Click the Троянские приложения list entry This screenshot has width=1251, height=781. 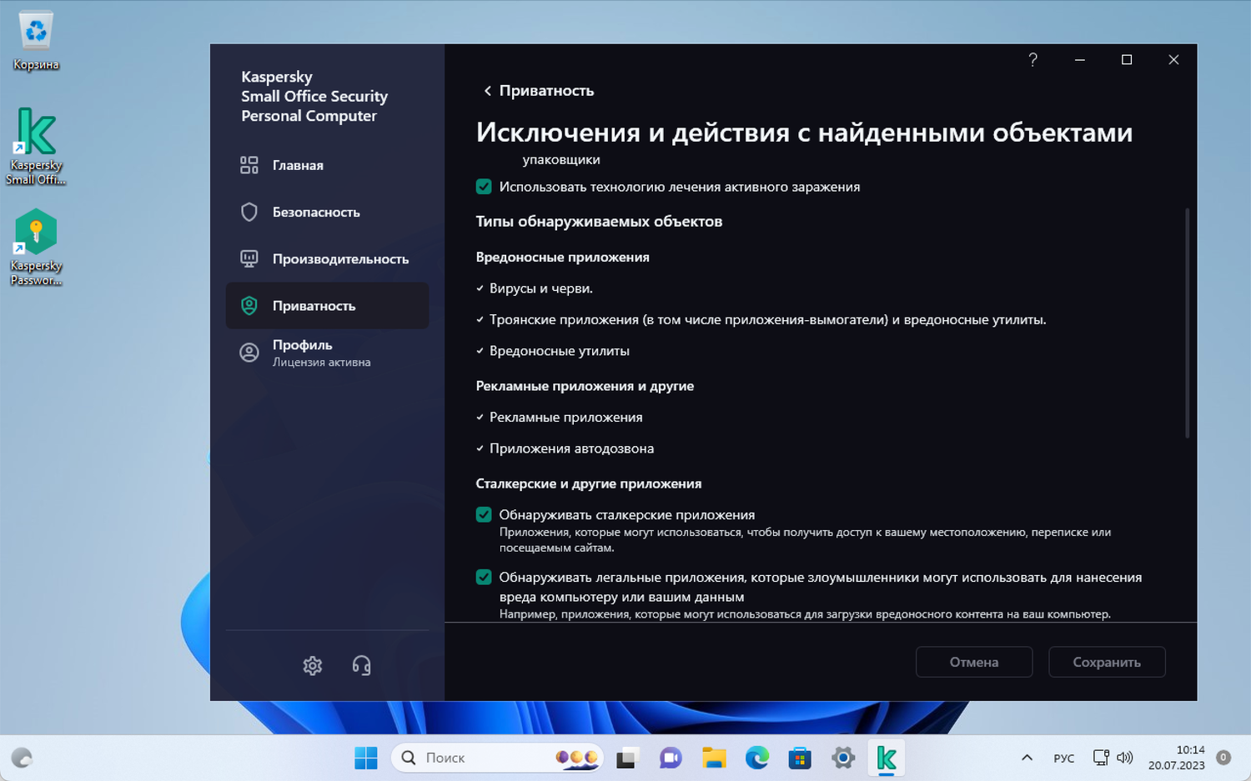pyautogui.click(x=767, y=319)
